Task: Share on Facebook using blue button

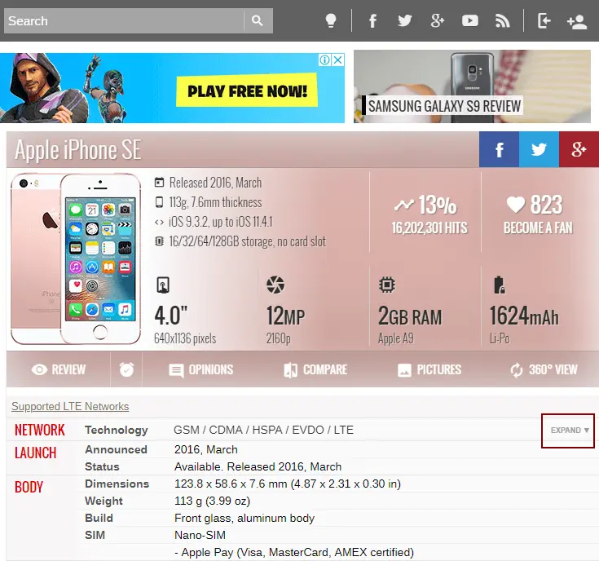Action: coord(499,149)
